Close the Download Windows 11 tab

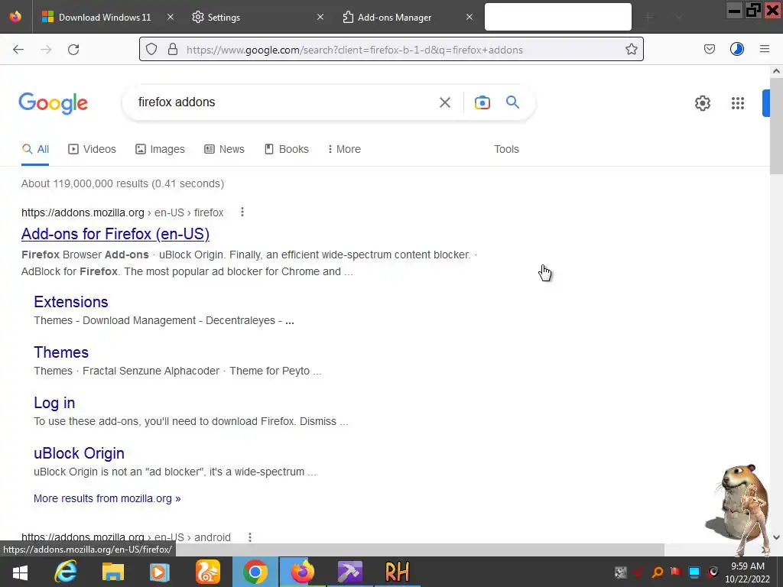pos(171,17)
